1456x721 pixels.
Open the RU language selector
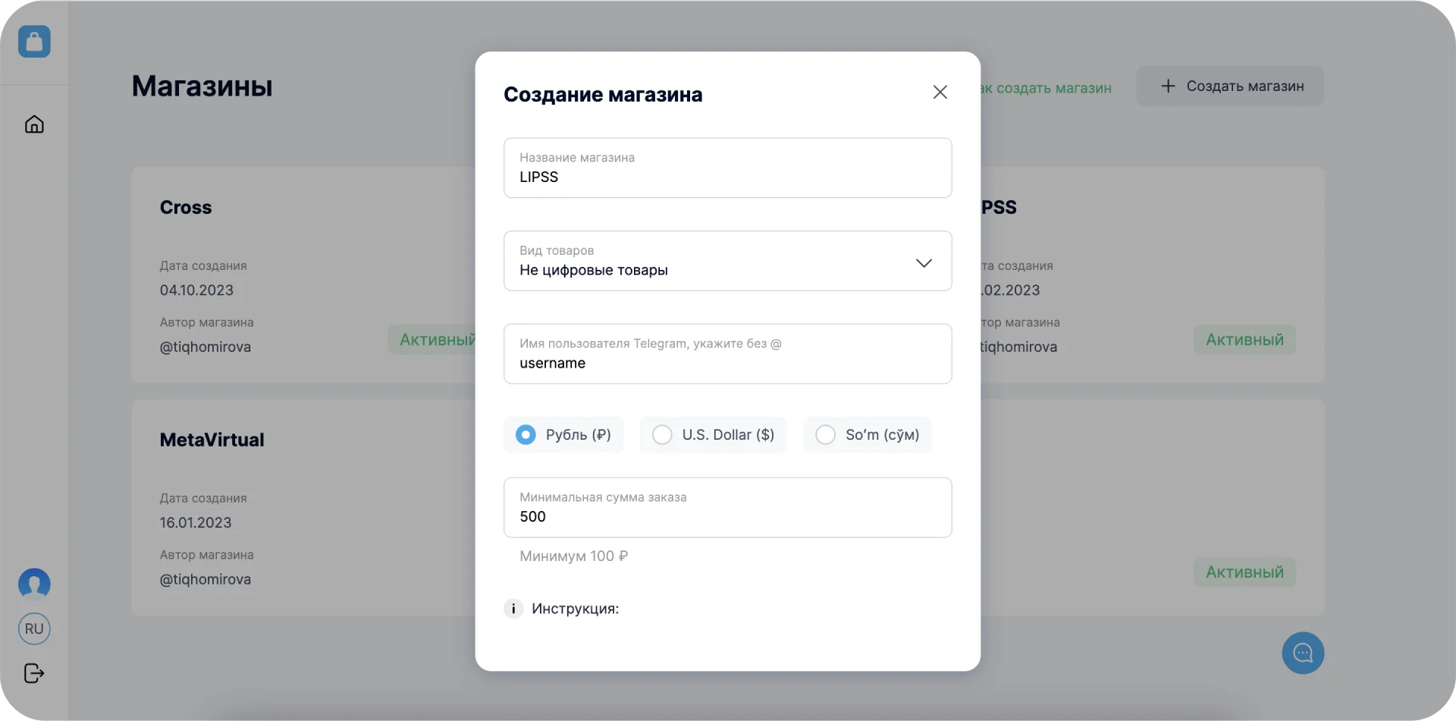click(33, 629)
